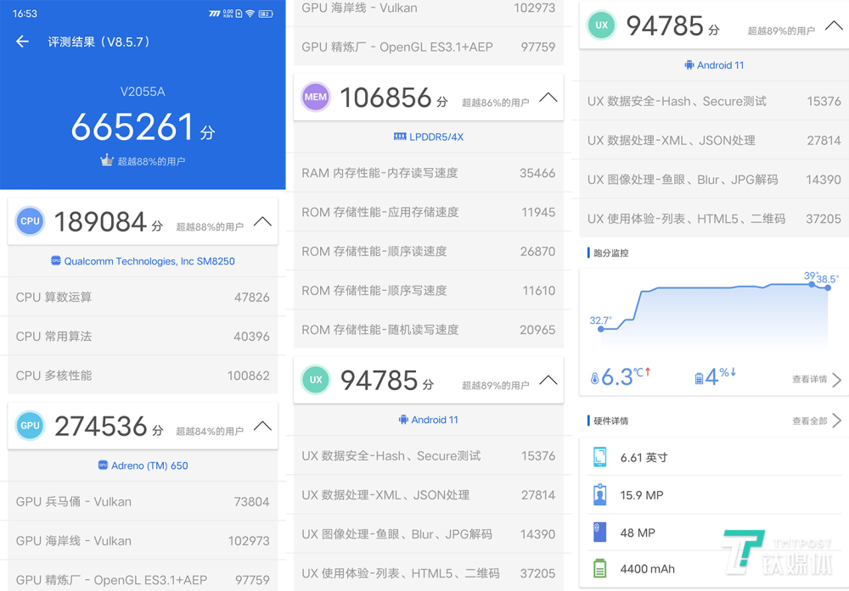Collapse the CPU 189084 score section
Screen dimensions: 849x591
[262, 221]
